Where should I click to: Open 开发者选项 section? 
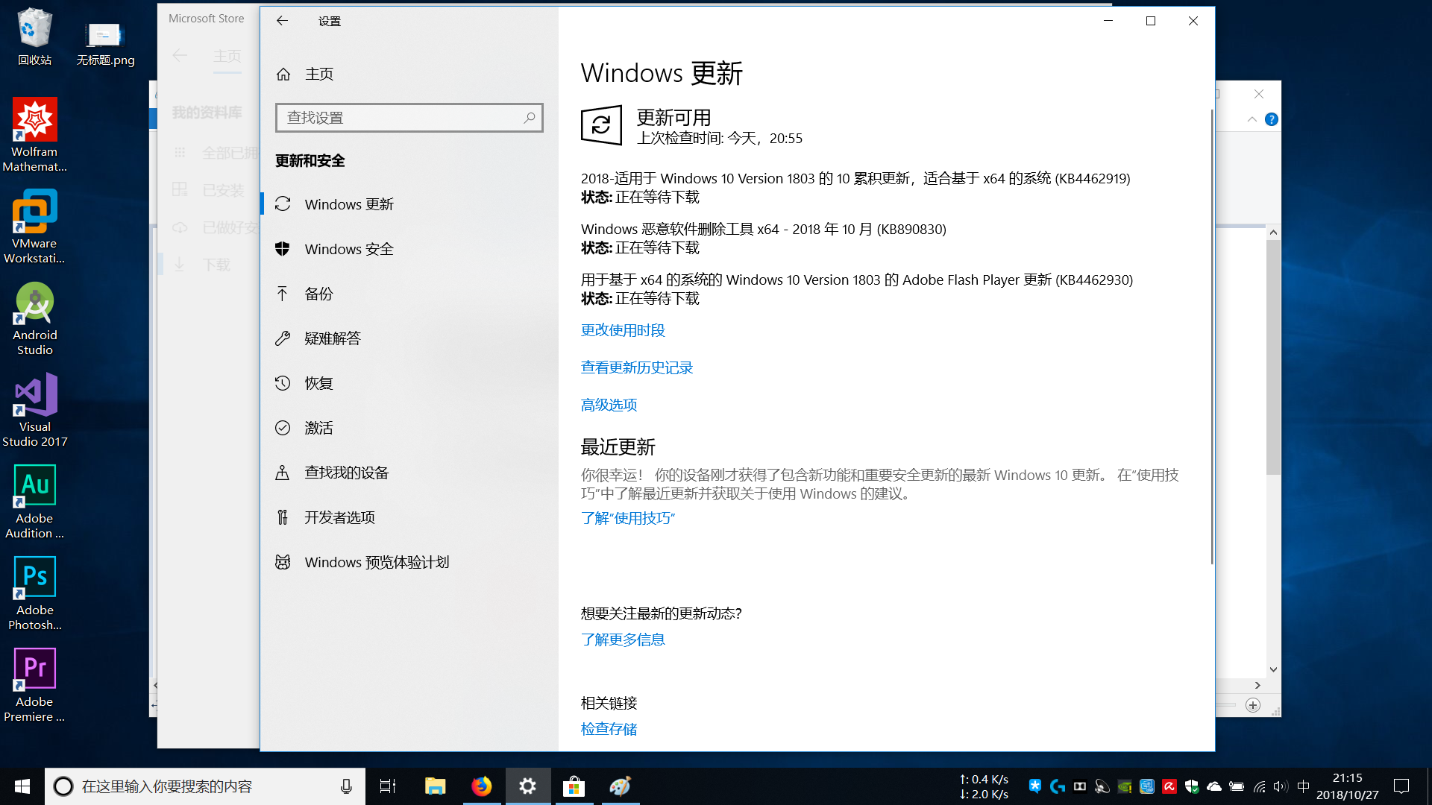pyautogui.click(x=409, y=517)
